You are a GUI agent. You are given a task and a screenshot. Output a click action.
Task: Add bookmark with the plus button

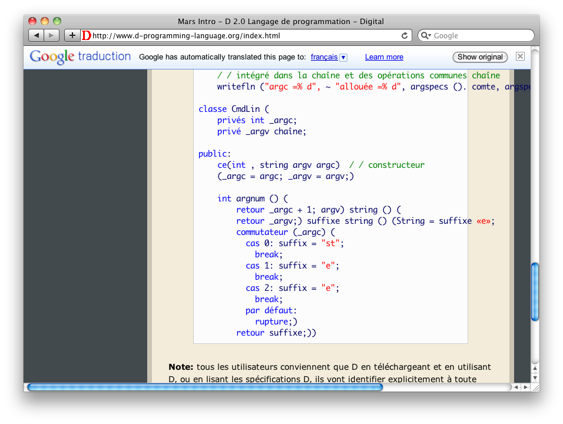(x=72, y=35)
